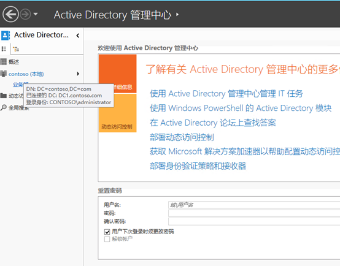
Task: Collapse the navigation pane with the chevron
Action: tap(78, 36)
